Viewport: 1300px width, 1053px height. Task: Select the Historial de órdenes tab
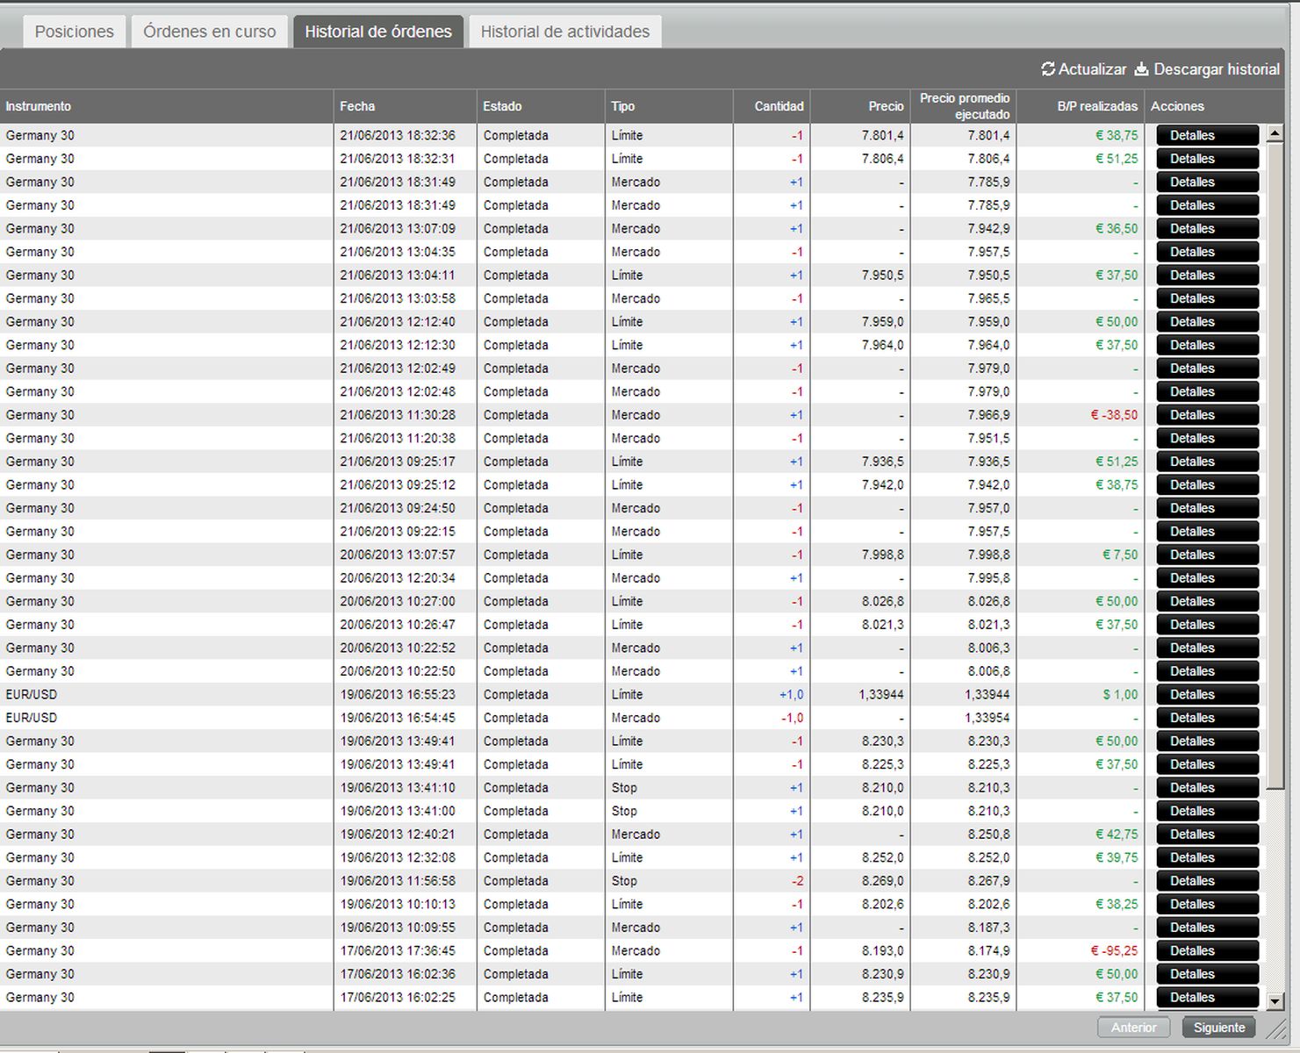pyautogui.click(x=378, y=32)
